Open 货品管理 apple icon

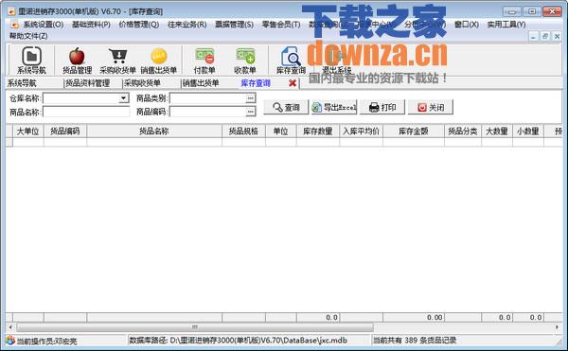pyautogui.click(x=77, y=60)
